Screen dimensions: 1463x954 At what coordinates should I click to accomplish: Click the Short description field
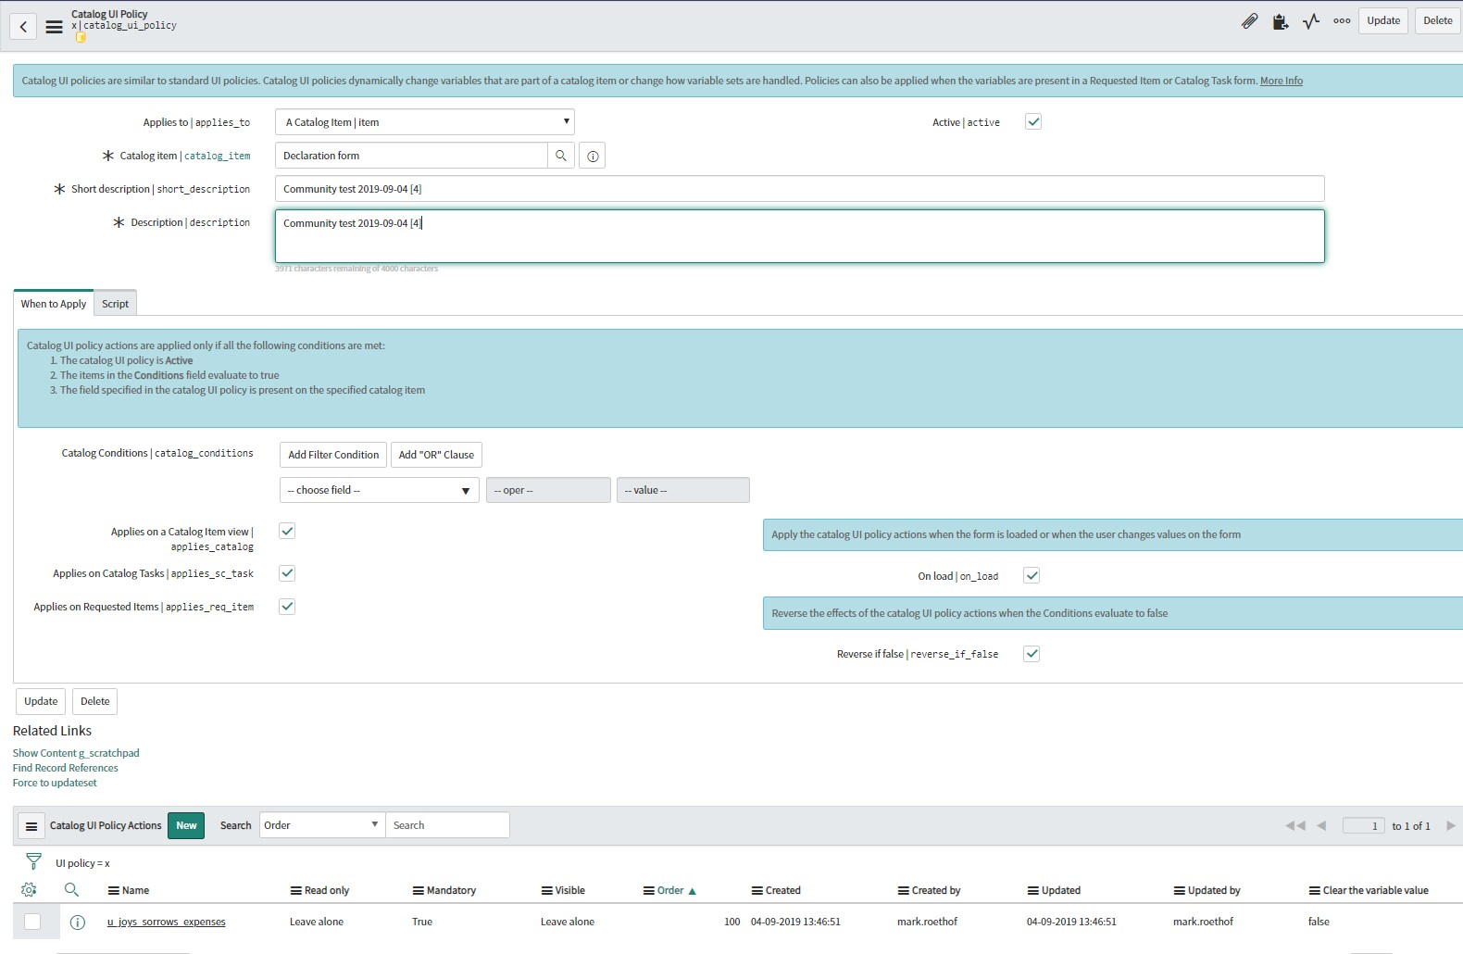click(800, 189)
